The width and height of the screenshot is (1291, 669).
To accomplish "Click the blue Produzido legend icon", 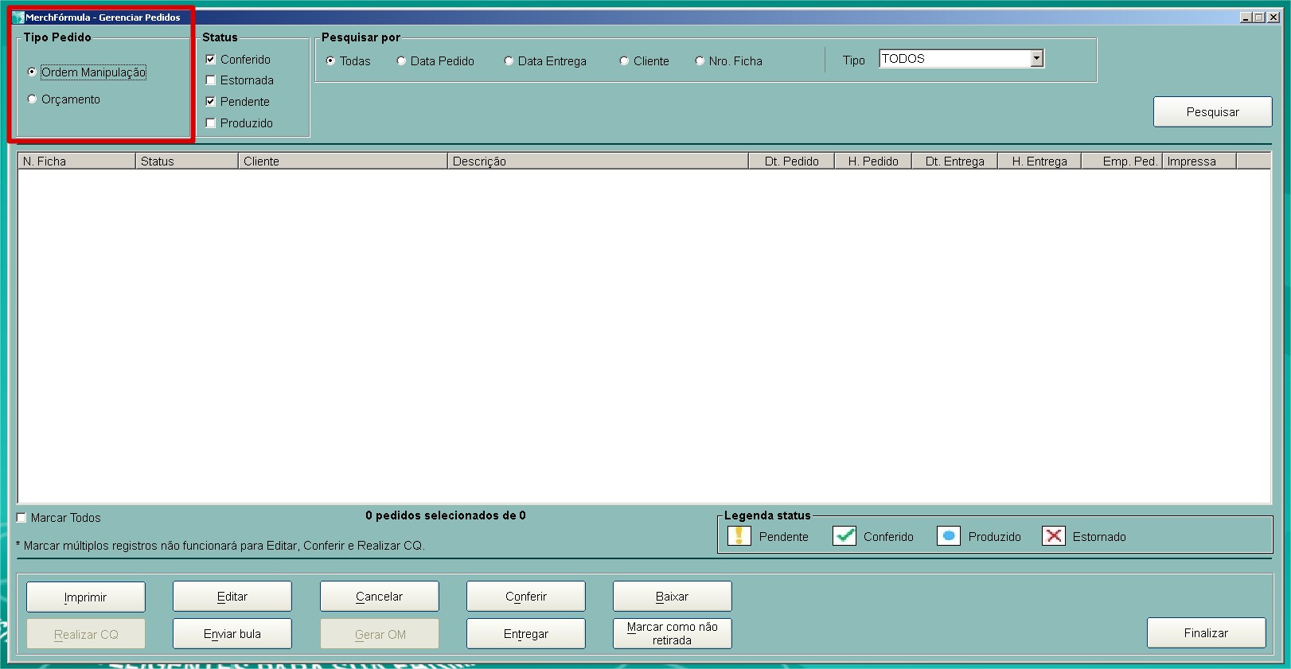I will point(948,536).
